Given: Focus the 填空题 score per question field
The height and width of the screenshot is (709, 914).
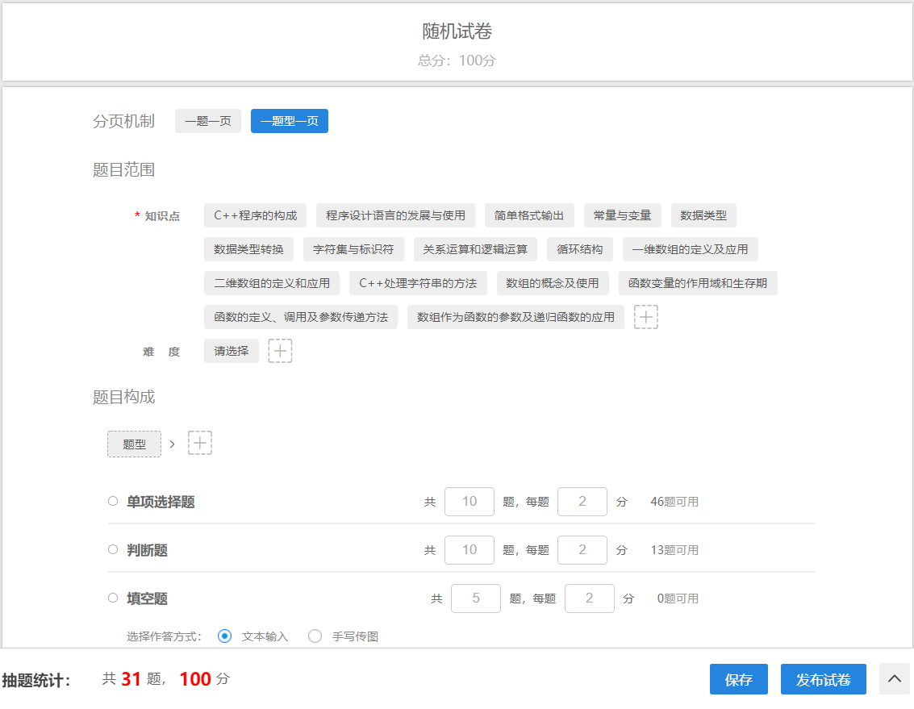Looking at the screenshot, I should (x=590, y=598).
